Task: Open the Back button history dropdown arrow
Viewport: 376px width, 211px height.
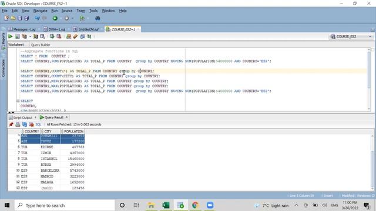Action: (61, 18)
